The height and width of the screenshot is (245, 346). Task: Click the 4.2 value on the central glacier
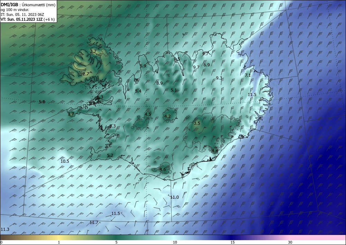click(168, 116)
